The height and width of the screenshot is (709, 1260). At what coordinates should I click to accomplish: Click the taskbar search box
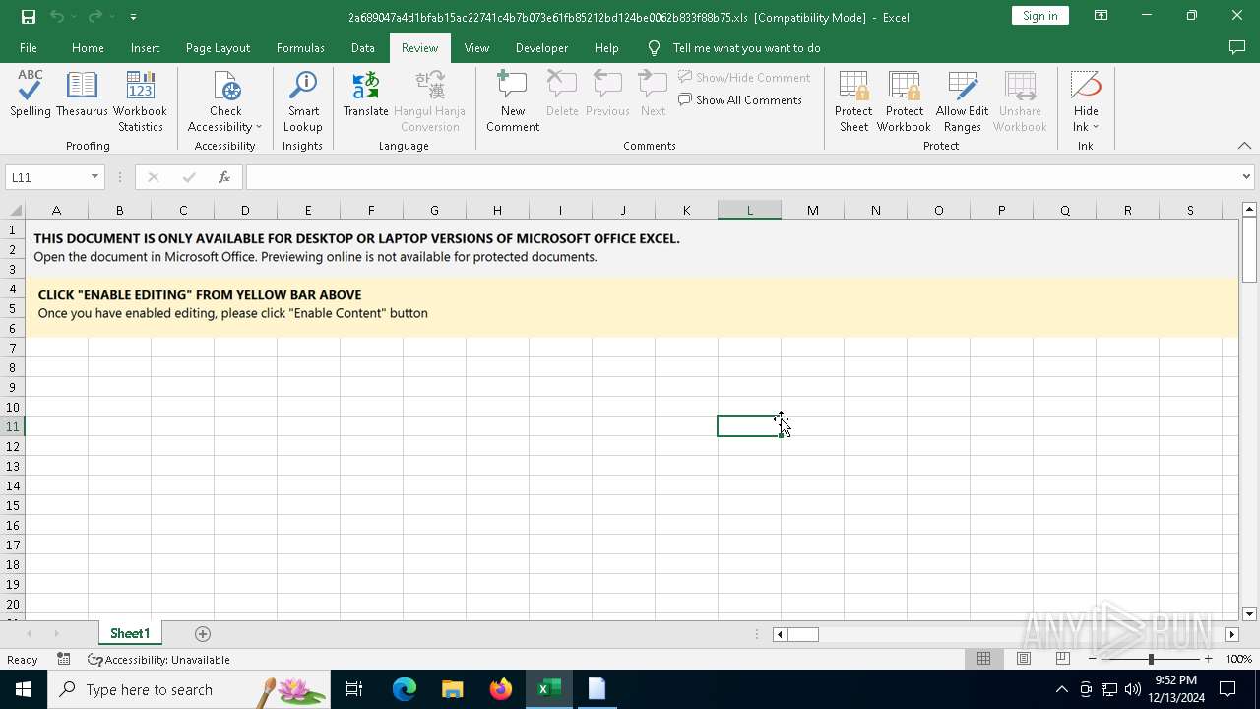[189, 689]
